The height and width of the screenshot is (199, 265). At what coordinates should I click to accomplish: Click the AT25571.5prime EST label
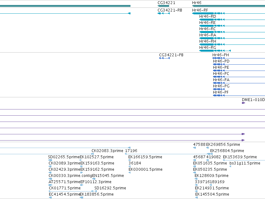click(x=64, y=182)
